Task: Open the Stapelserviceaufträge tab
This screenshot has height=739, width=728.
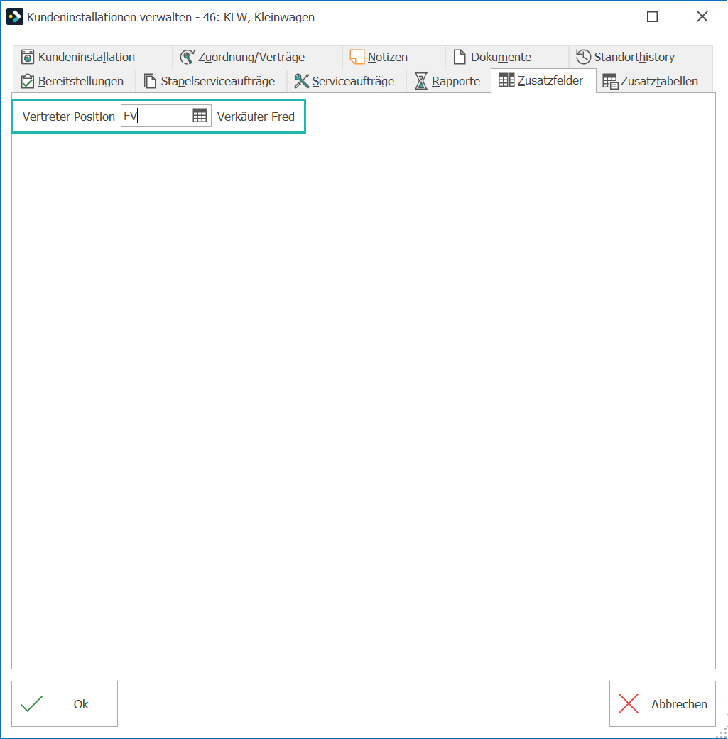Action: (x=211, y=81)
